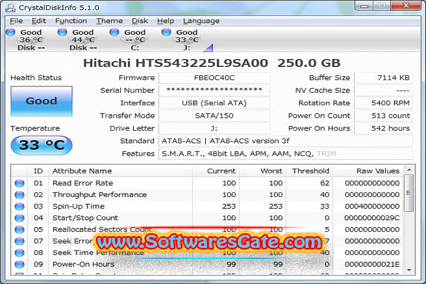426x284 pixels.
Task: Click the Firmware field FBEOC40C
Action: [x=214, y=78]
